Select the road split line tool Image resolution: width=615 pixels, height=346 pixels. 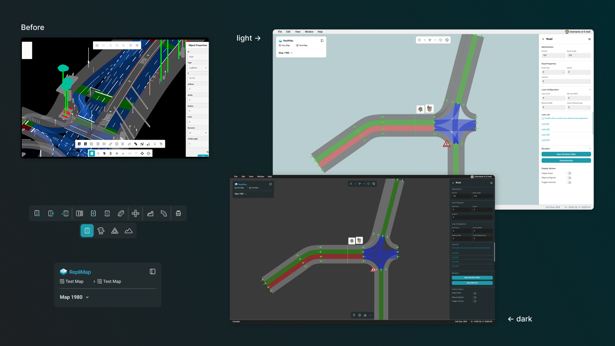click(107, 213)
